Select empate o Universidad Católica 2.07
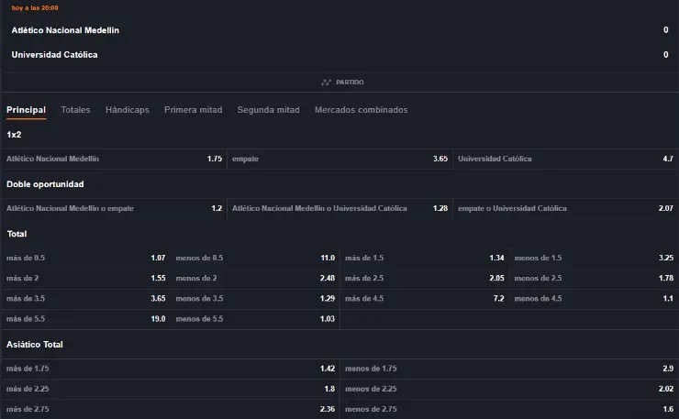The width and height of the screenshot is (679, 419). (x=565, y=208)
